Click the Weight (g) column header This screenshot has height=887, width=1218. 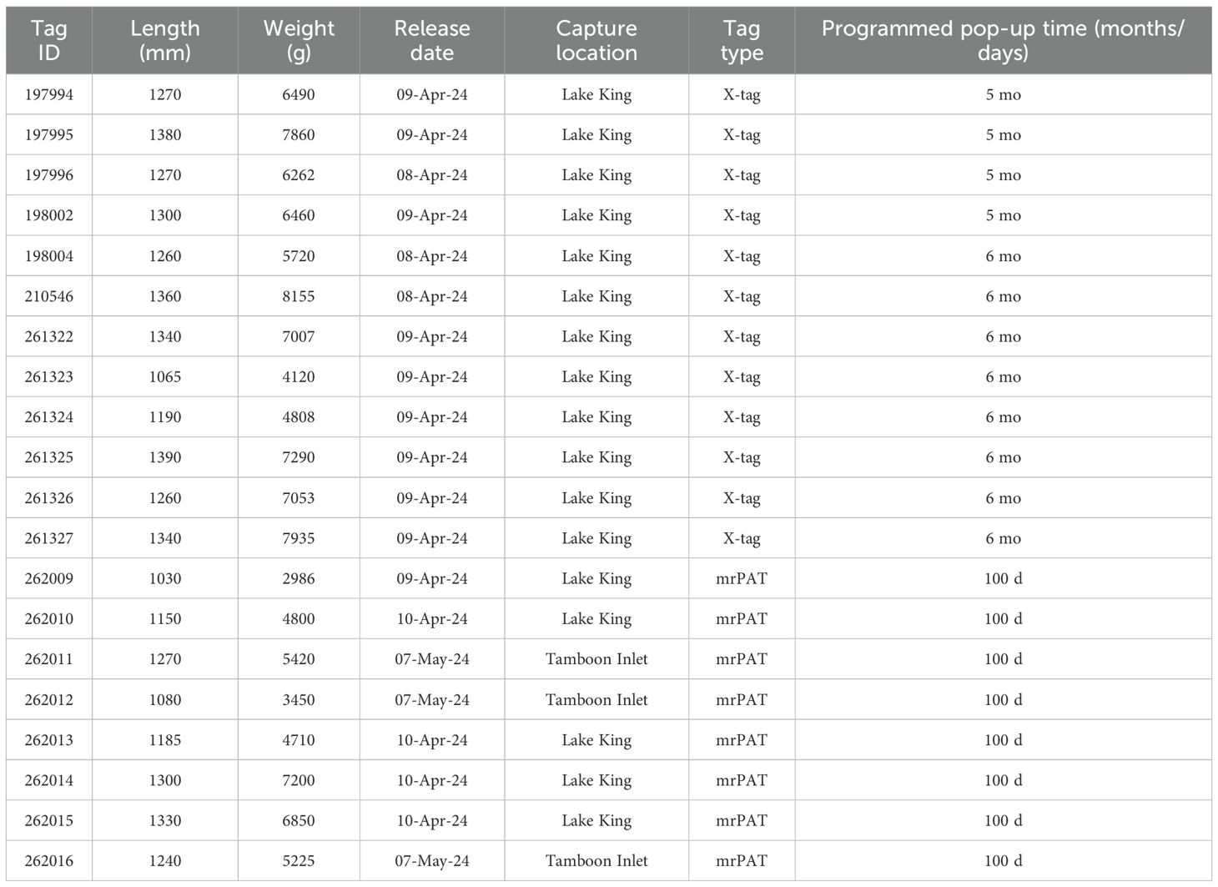(299, 40)
